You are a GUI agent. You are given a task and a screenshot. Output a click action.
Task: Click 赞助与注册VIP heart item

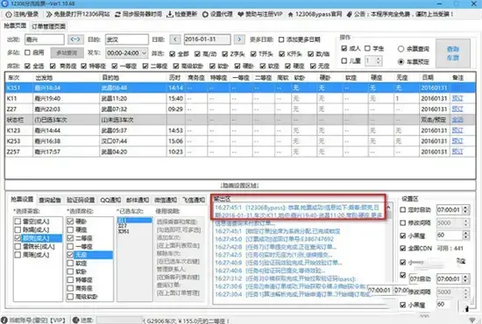259,14
